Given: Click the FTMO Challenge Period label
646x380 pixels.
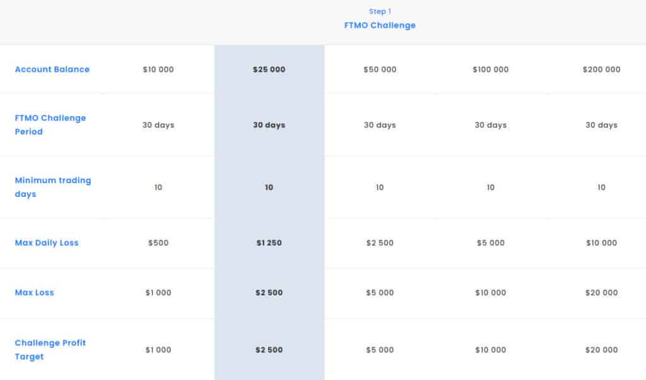Looking at the screenshot, I should [50, 124].
